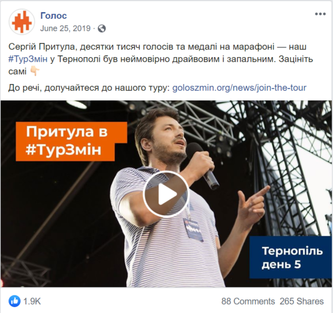Click the blue Like reaction icon

(x=15, y=301)
